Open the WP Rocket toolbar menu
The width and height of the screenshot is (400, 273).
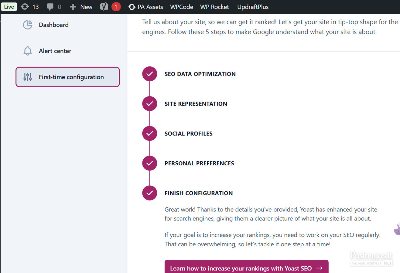[x=214, y=7]
